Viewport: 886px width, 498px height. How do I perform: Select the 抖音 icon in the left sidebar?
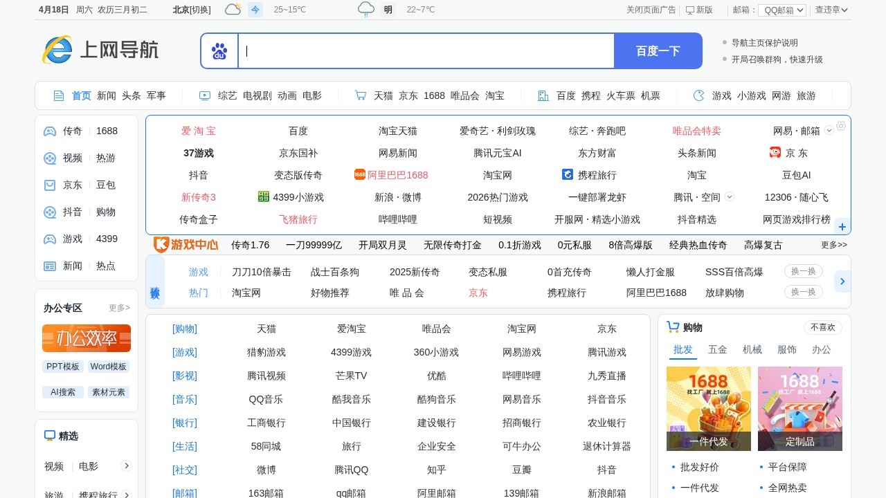[x=49, y=212]
